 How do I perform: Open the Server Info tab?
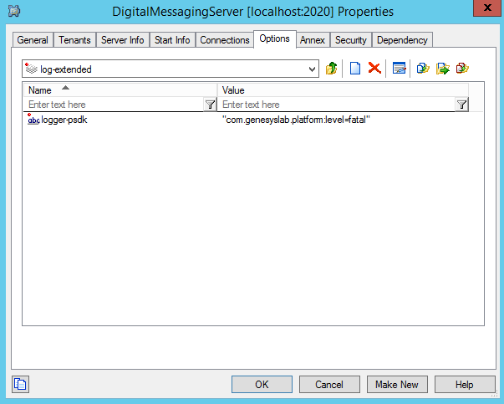(123, 40)
